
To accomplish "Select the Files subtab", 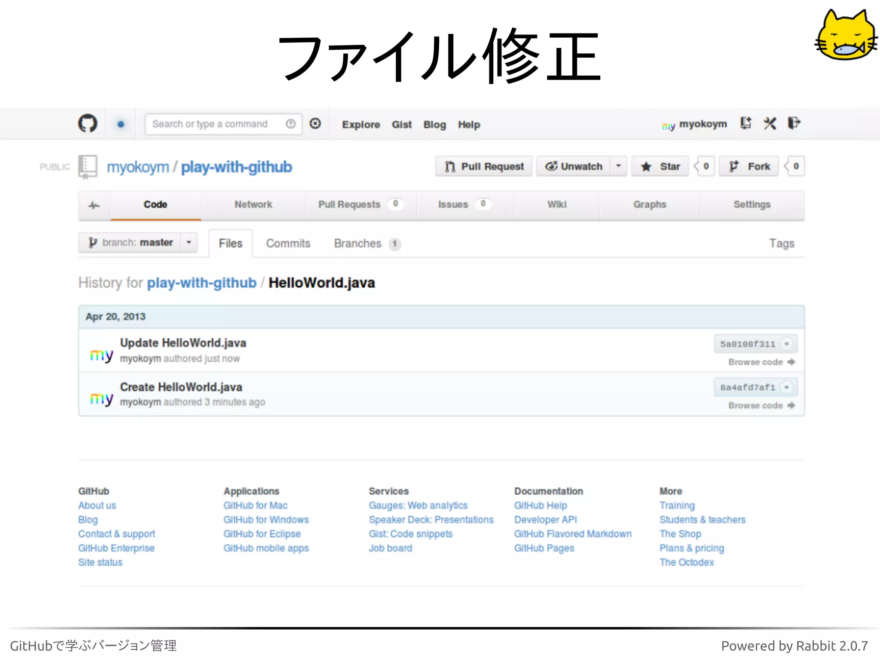I will pos(231,244).
